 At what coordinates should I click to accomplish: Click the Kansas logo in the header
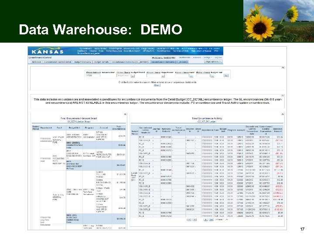click(x=48, y=51)
